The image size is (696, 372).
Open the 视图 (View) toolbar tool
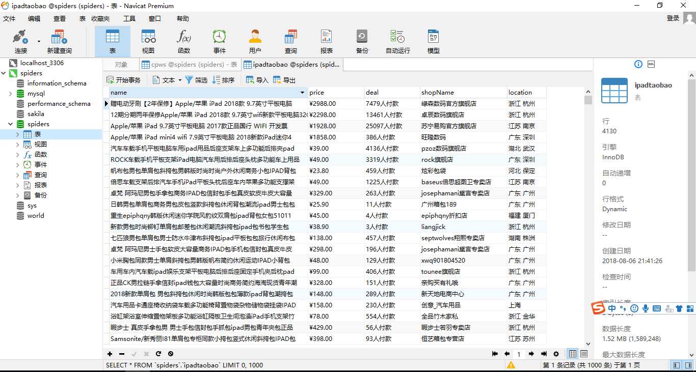click(148, 42)
